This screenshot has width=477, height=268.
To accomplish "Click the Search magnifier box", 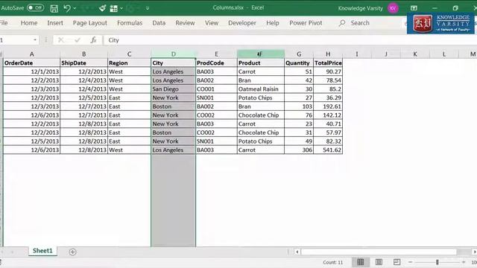I will pyautogui.click(x=355, y=23).
